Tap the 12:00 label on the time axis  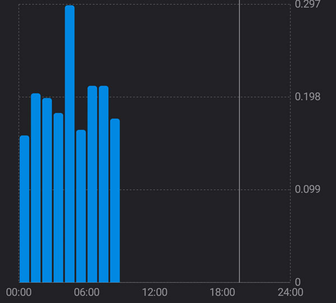(155, 292)
